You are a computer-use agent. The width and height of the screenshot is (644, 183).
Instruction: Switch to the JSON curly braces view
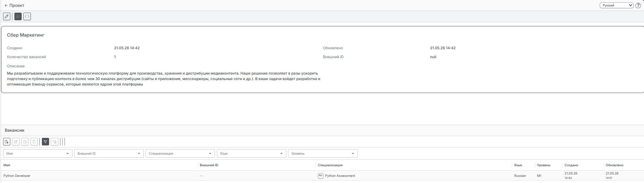(27, 16)
